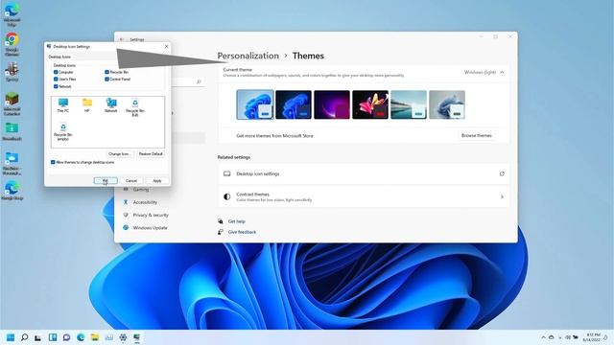Select the Windows (dark) theme thumbnail
The height and width of the screenshot is (345, 614).
click(x=294, y=104)
